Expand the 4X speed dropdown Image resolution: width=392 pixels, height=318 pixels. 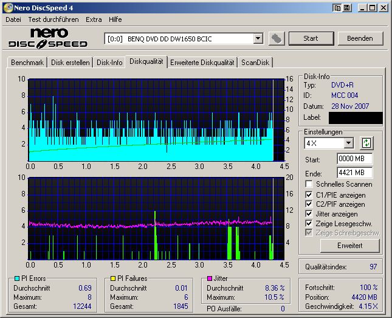(x=348, y=143)
